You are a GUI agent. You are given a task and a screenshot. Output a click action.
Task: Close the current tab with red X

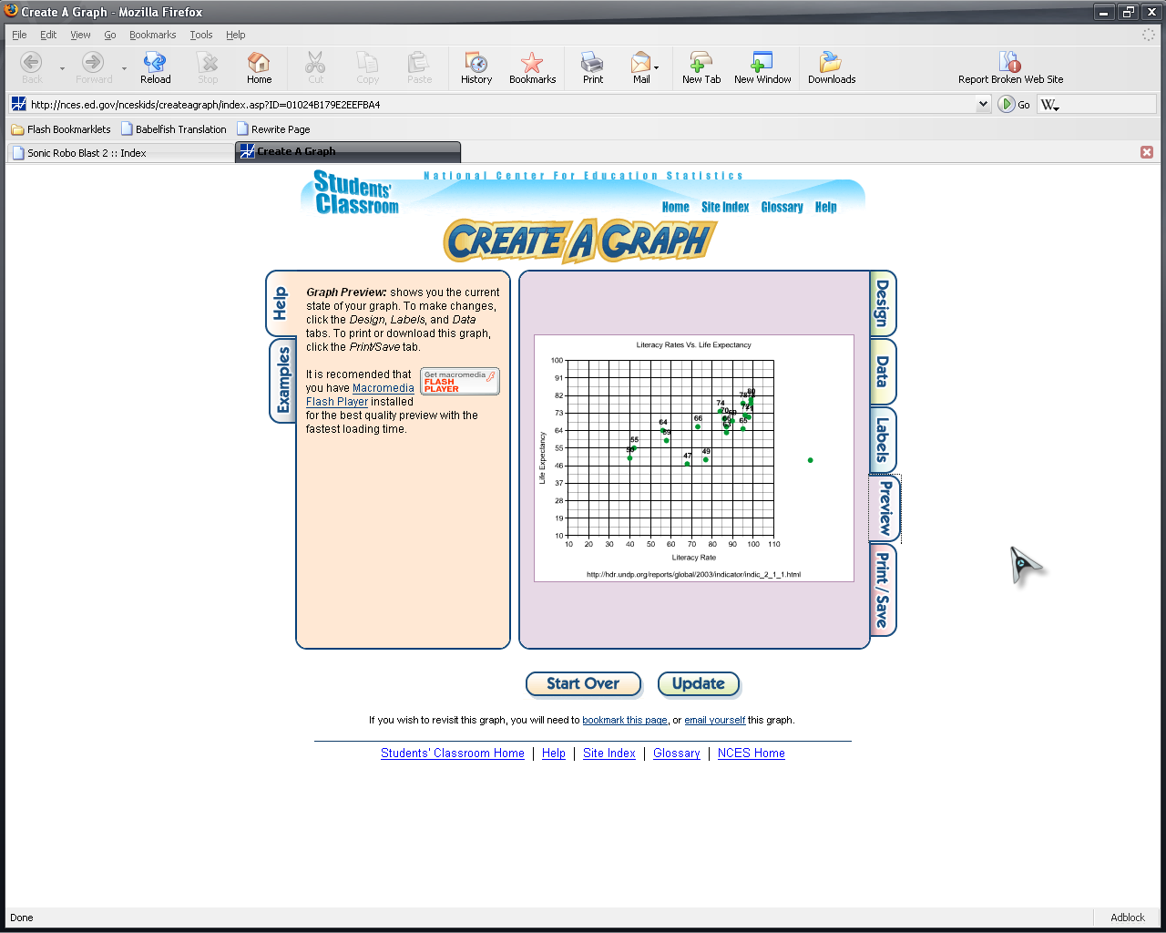1147,152
